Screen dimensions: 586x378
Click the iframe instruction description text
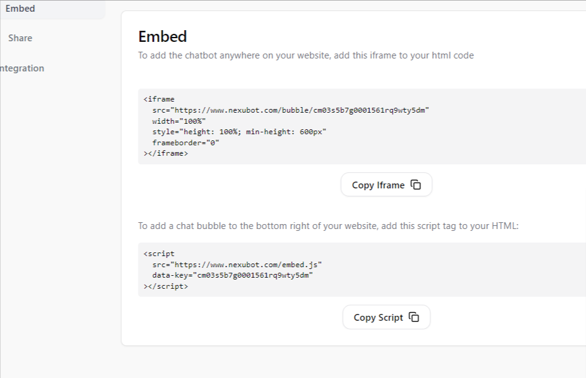(306, 55)
